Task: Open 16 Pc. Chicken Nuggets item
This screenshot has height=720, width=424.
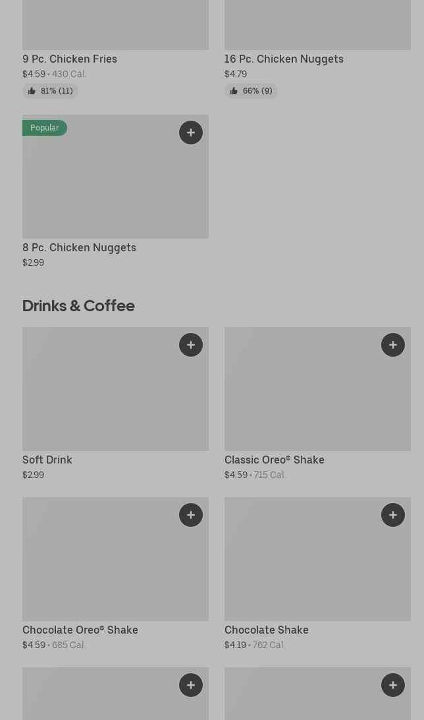Action: (284, 59)
